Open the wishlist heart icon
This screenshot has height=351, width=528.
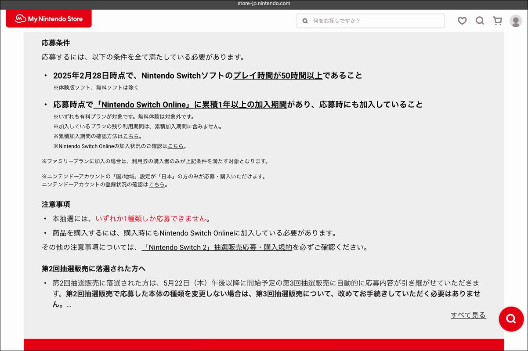click(x=462, y=21)
